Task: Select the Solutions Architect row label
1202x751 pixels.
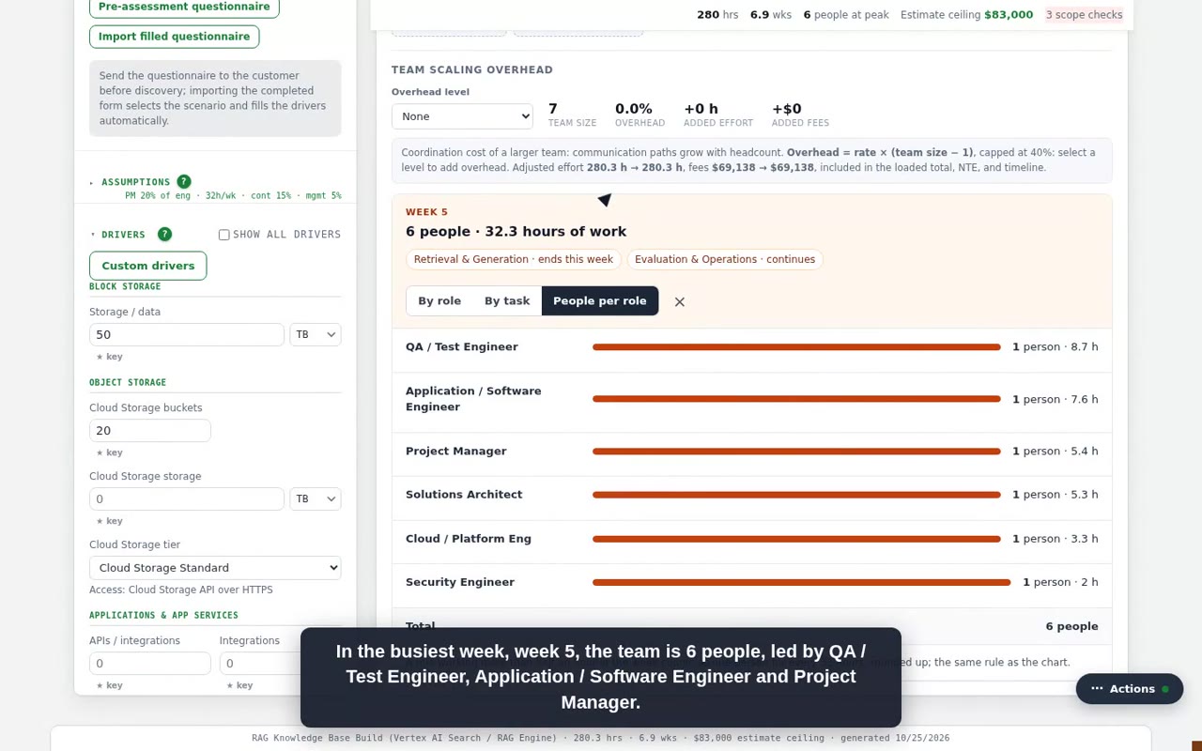Action: [x=464, y=495]
